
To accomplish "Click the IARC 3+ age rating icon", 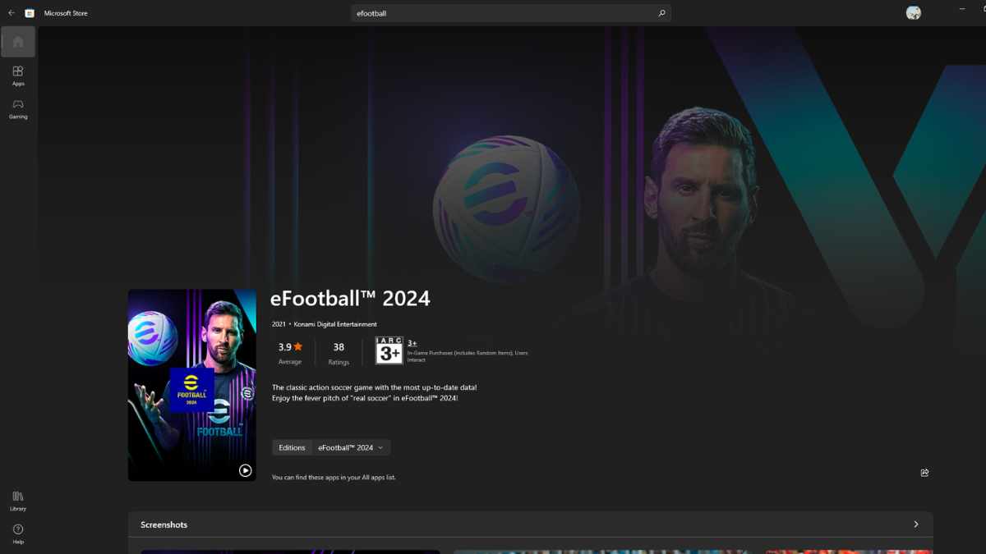I will tap(388, 350).
